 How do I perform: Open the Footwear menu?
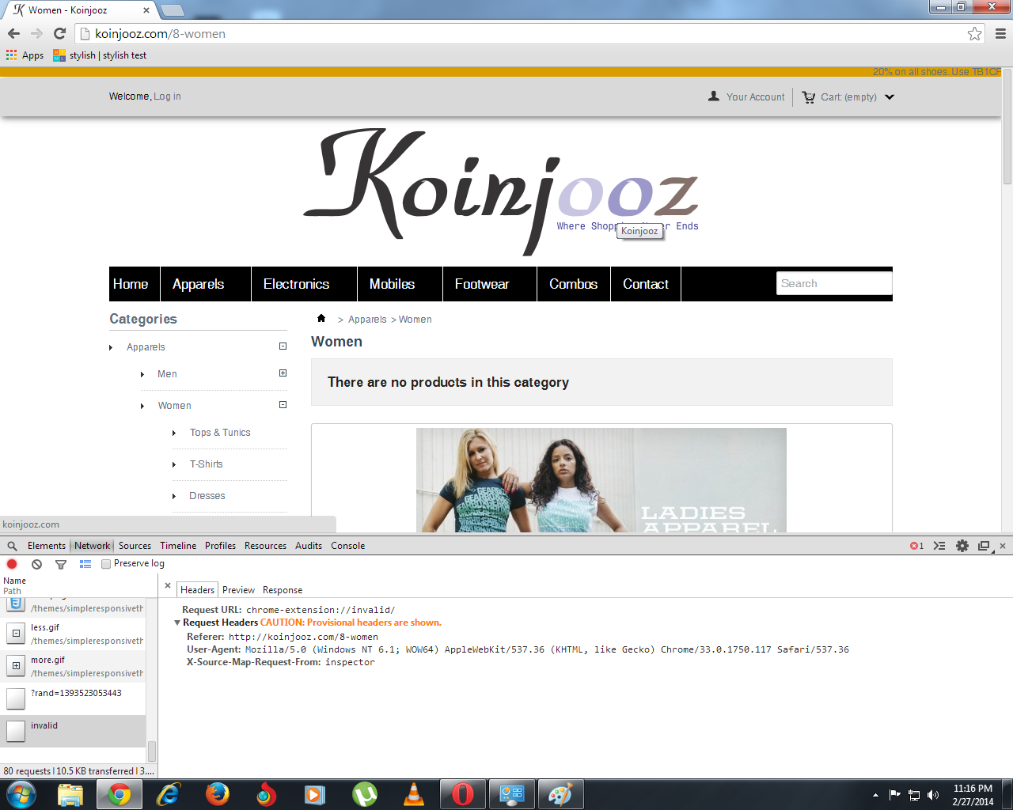(x=482, y=284)
